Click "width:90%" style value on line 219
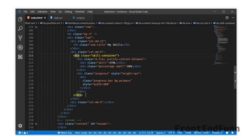 pyautogui.click(x=101, y=84)
